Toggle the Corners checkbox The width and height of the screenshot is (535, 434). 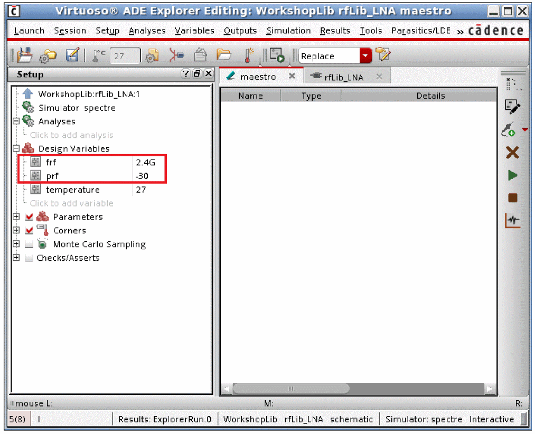point(30,230)
